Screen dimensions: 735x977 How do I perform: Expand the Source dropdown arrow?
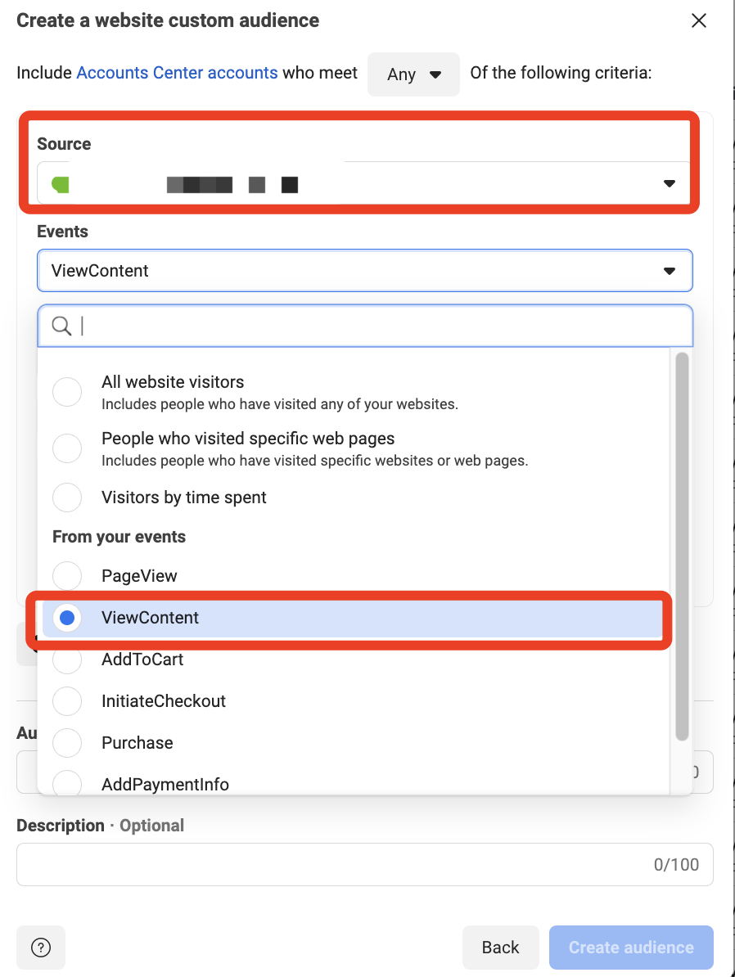pos(669,184)
